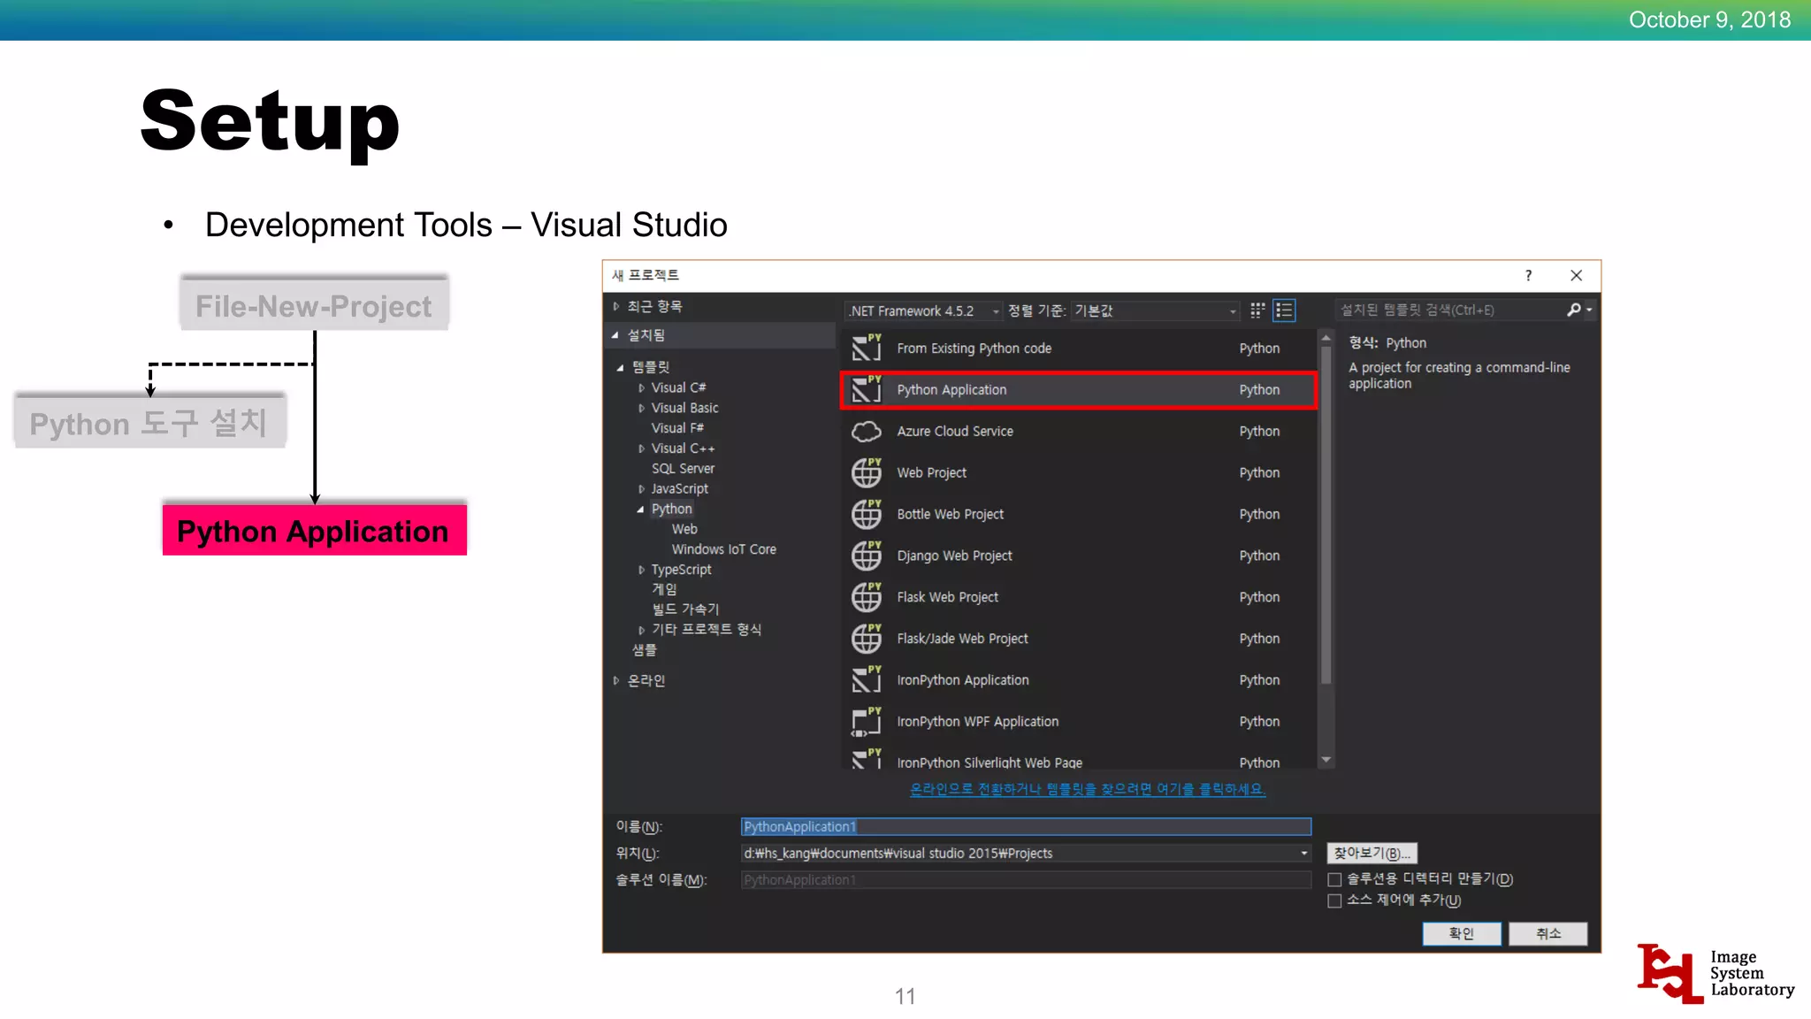Switch to small icons grid view
1811x1019 pixels.
point(1257,310)
